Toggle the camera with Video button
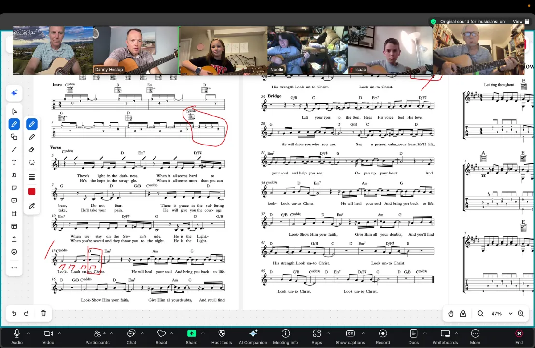 [x=48, y=337]
